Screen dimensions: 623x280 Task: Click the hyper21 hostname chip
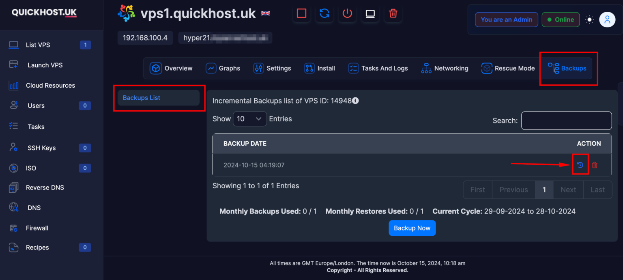tap(226, 38)
